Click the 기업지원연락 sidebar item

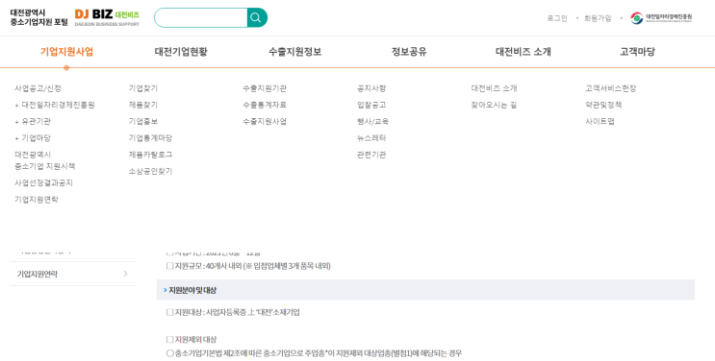[73, 274]
